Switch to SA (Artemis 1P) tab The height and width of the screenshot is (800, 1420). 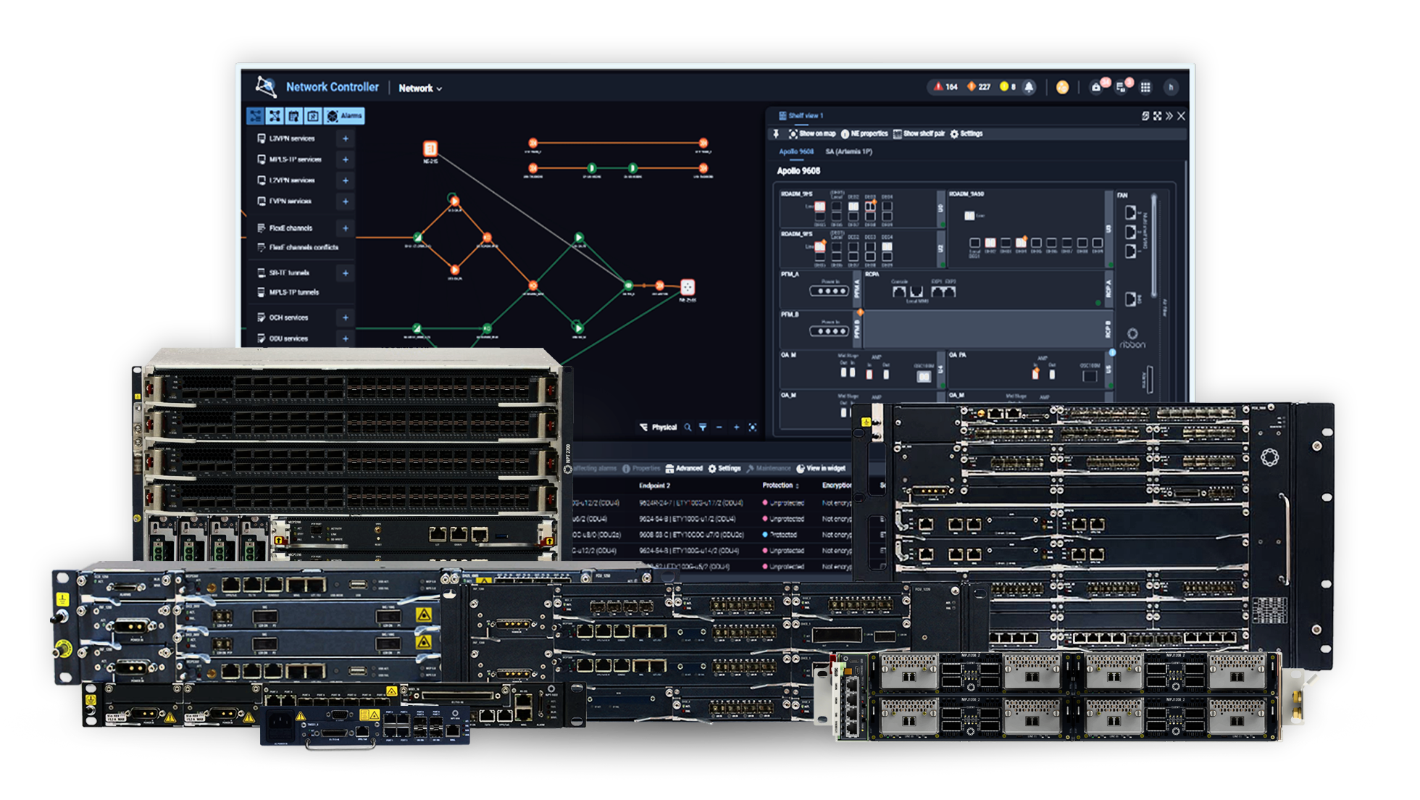point(848,151)
